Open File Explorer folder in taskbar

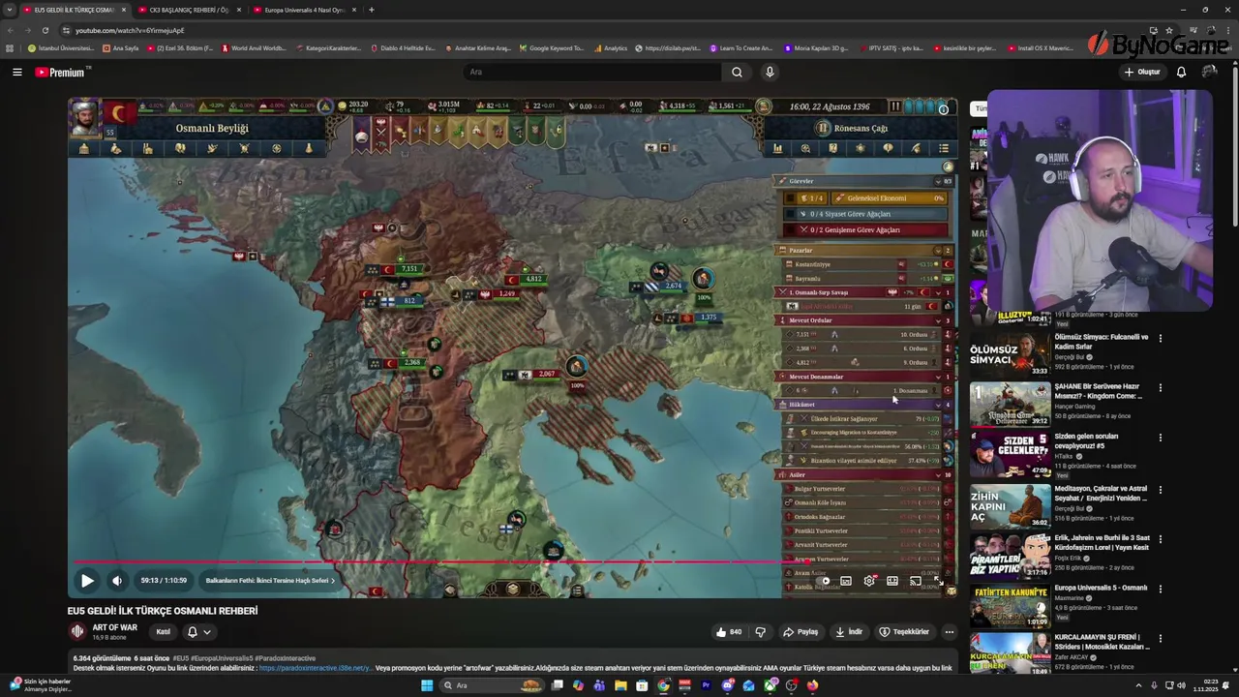620,685
